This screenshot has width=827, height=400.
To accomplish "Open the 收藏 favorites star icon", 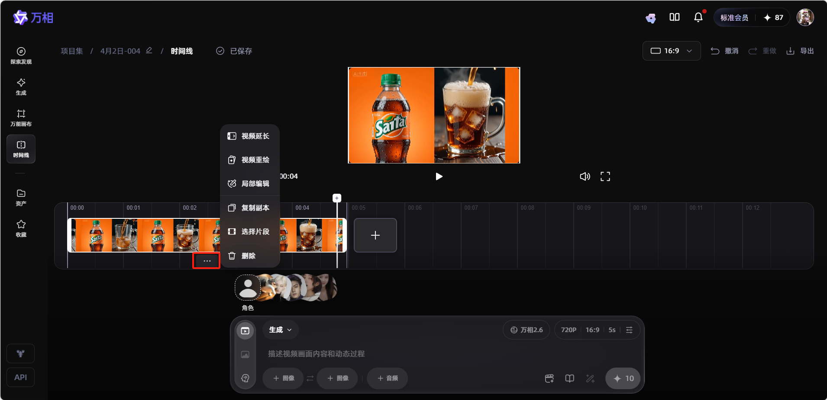I will click(21, 228).
